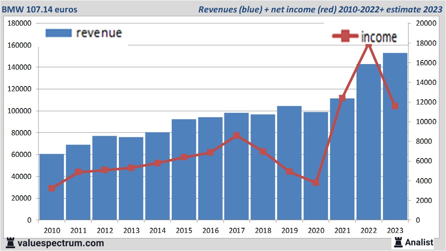The height and width of the screenshot is (251, 446).
Task: Click the 'Revenues (blue) + net income' heading
Action: [320, 9]
